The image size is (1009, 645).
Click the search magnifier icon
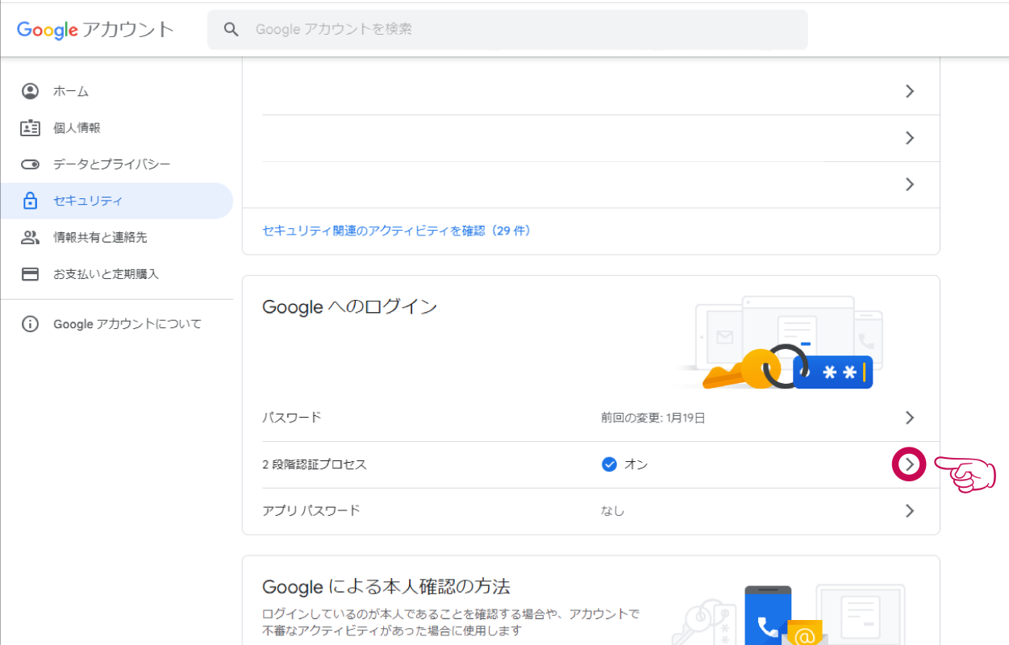[x=231, y=30]
